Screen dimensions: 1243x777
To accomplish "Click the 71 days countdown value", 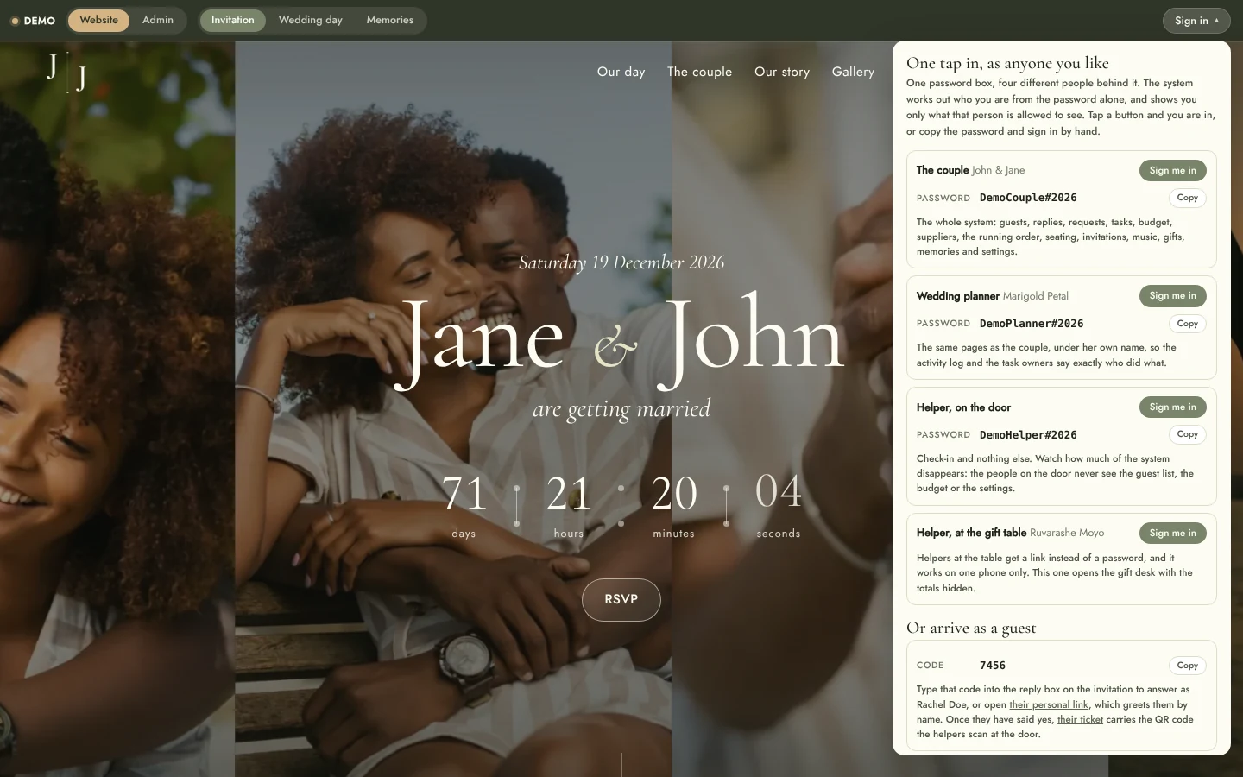I will pos(464,493).
